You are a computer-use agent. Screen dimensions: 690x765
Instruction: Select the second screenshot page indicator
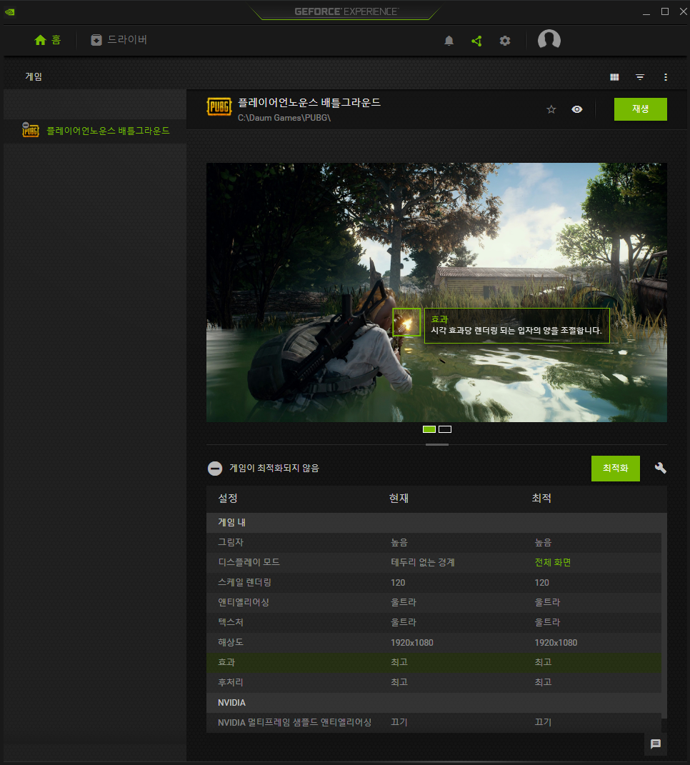pos(445,429)
